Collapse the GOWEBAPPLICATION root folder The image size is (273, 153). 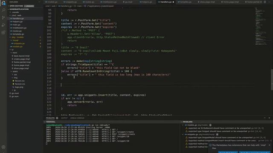[19, 9]
